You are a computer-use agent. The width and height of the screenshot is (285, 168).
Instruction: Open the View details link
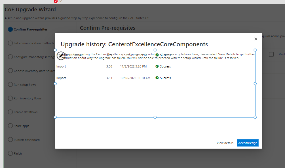click(225, 143)
